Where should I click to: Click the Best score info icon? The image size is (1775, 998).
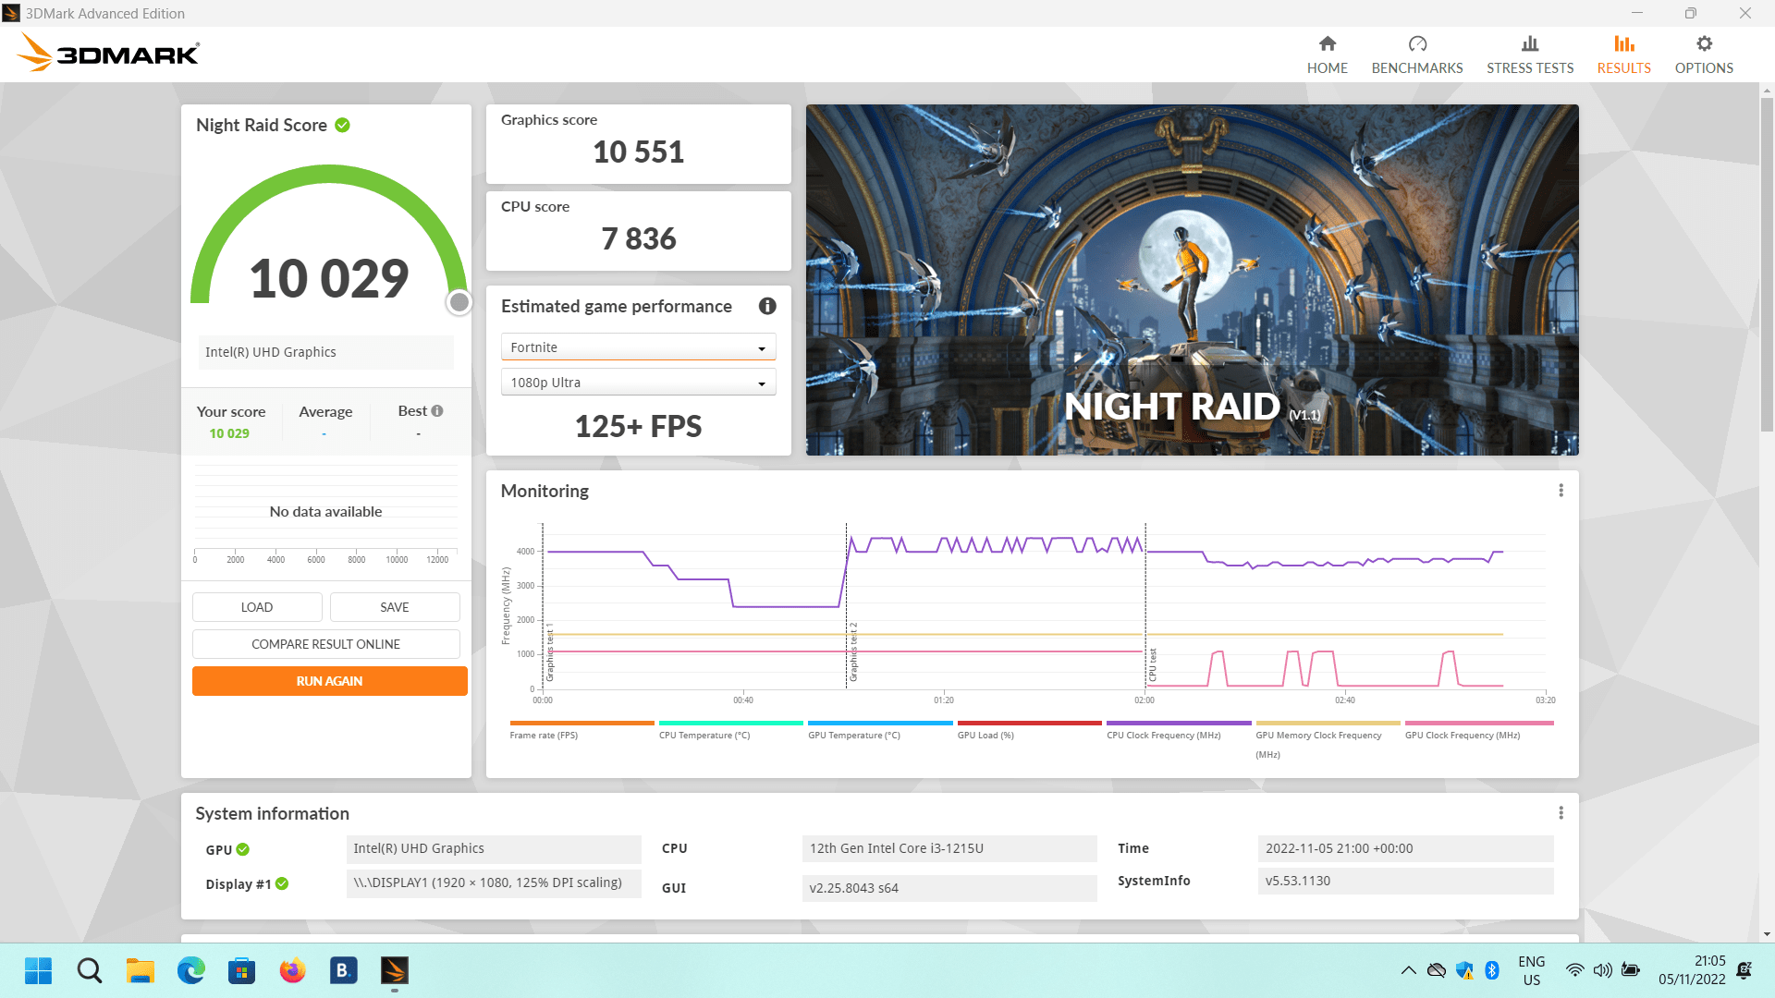(437, 411)
